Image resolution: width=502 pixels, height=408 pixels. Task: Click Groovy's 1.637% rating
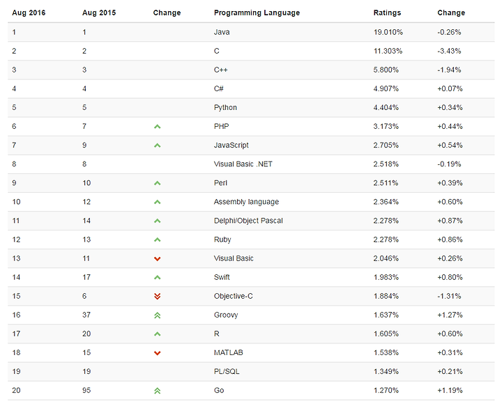[x=386, y=315]
